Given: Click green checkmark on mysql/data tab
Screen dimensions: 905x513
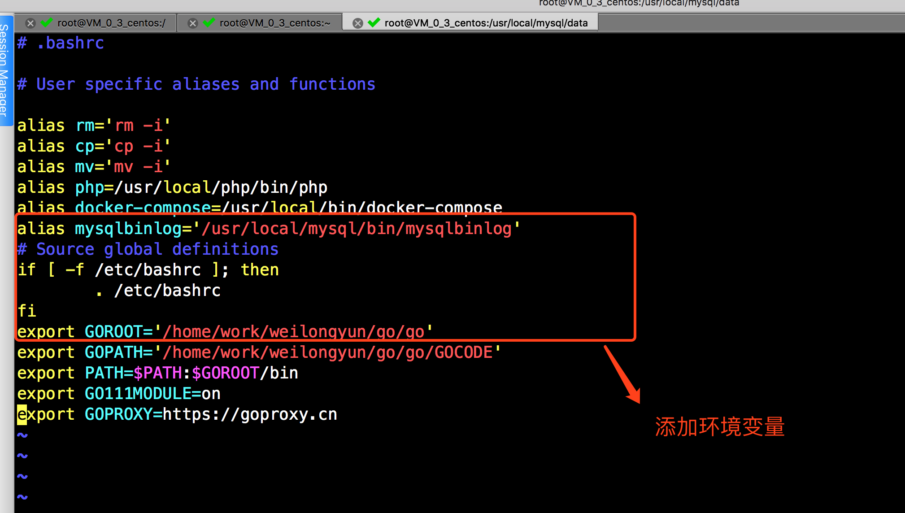Looking at the screenshot, I should (x=374, y=22).
